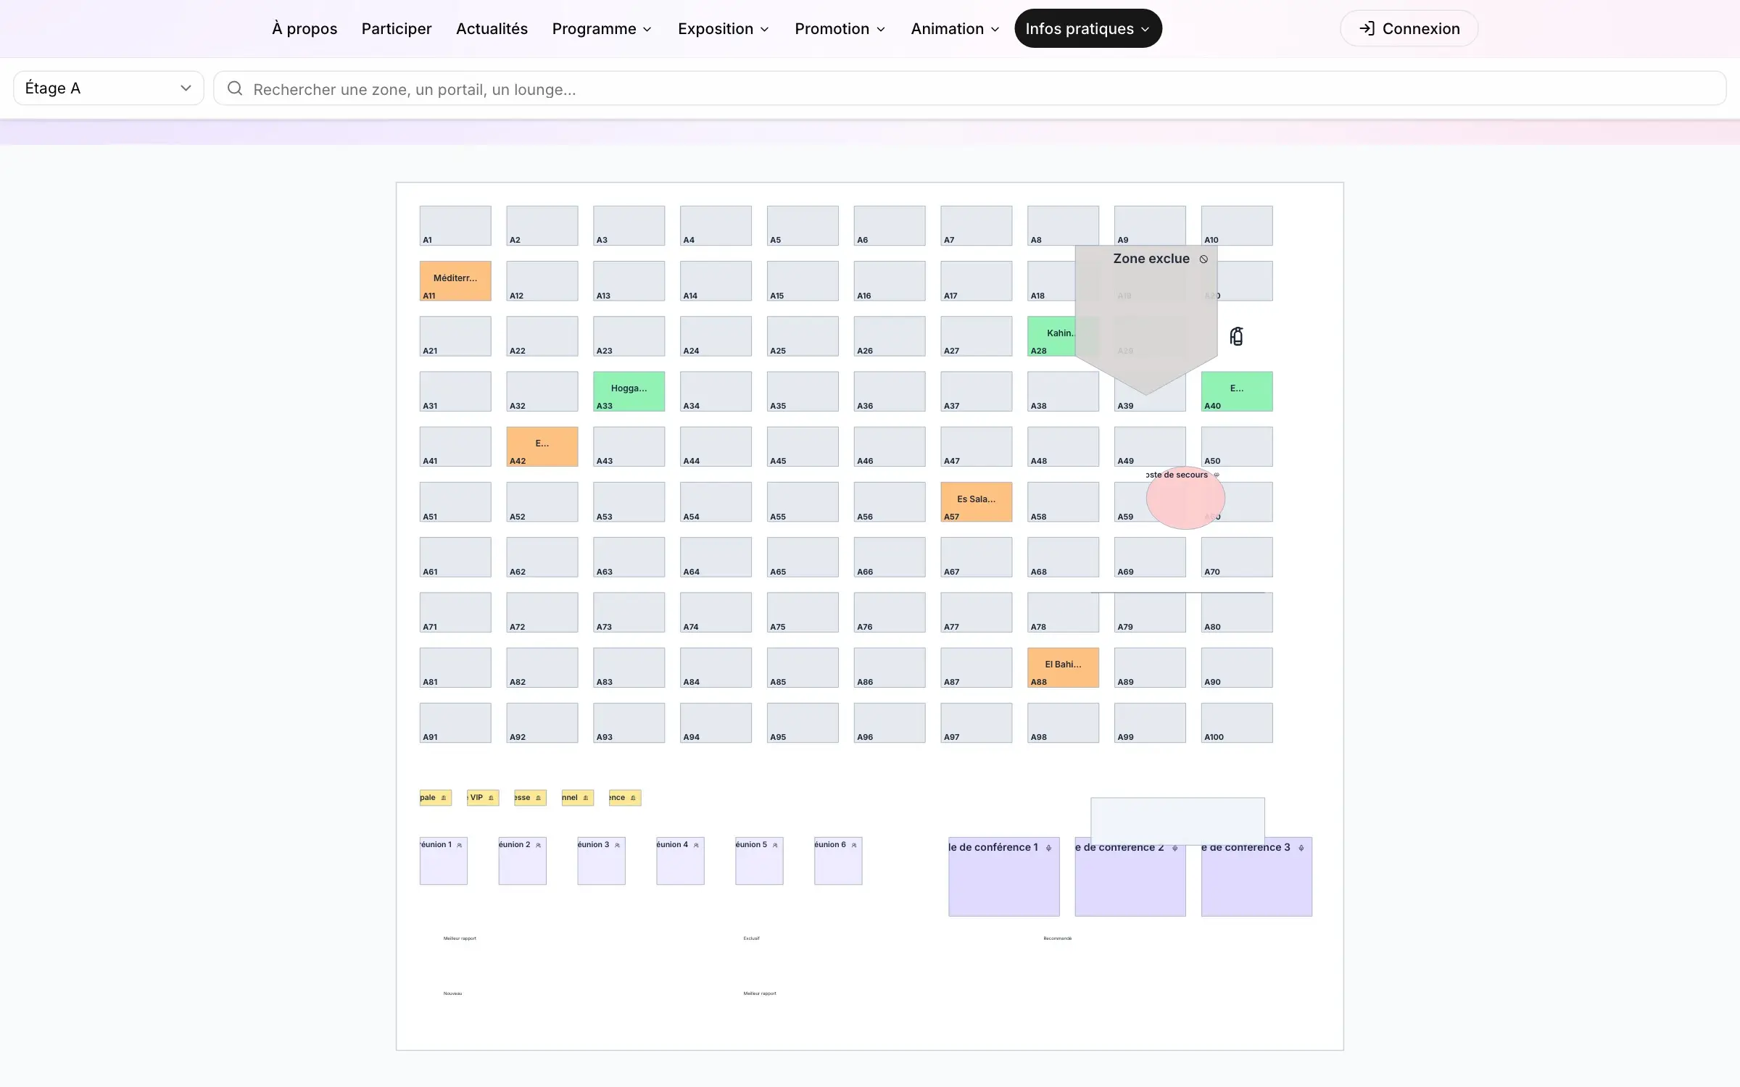Viewport: 1740px width, 1087px height.
Task: Select the green Kahin booth A28
Action: click(x=1051, y=336)
